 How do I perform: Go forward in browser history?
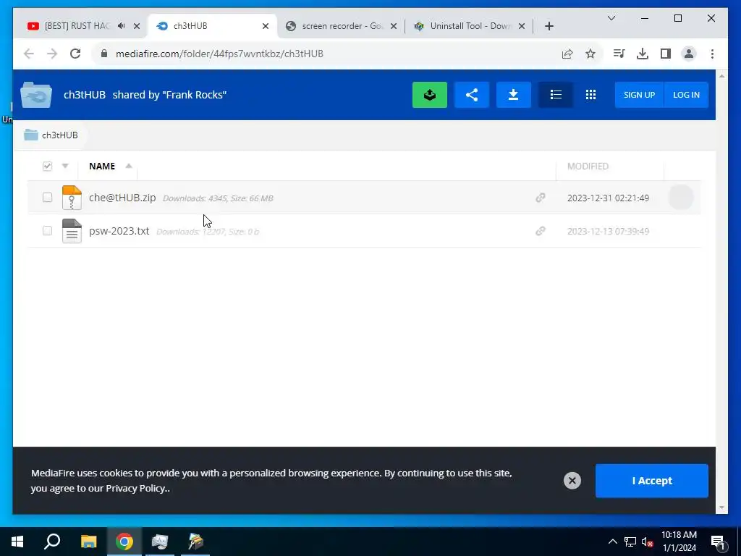pyautogui.click(x=52, y=54)
